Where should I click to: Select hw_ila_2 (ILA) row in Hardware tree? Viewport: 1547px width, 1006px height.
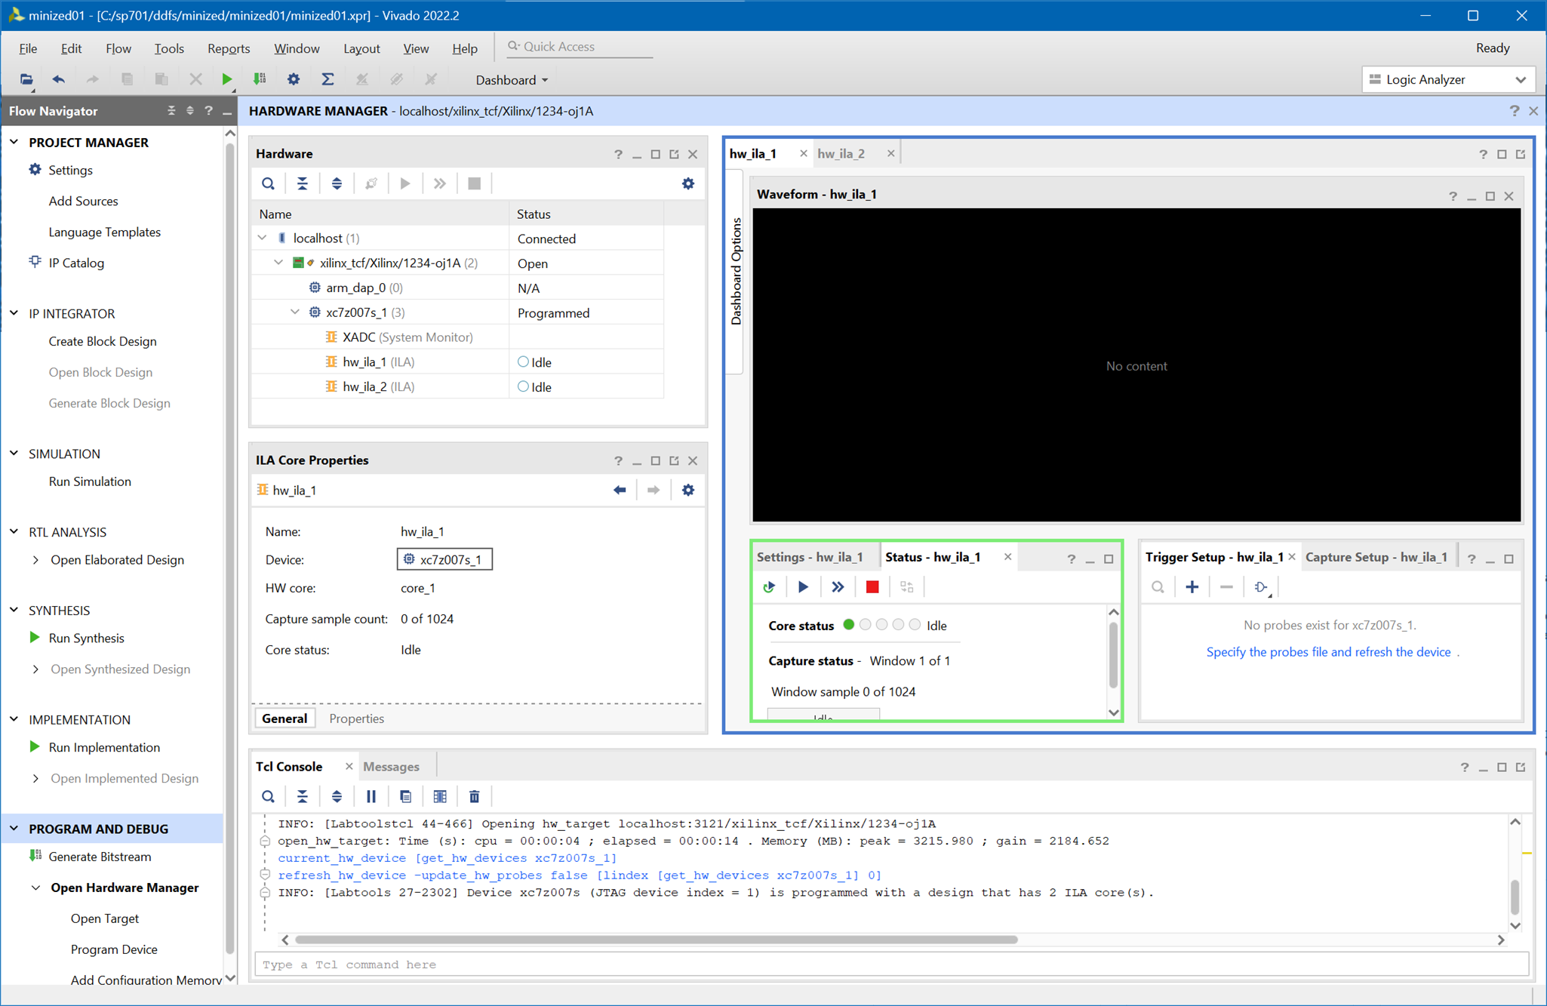click(x=457, y=386)
